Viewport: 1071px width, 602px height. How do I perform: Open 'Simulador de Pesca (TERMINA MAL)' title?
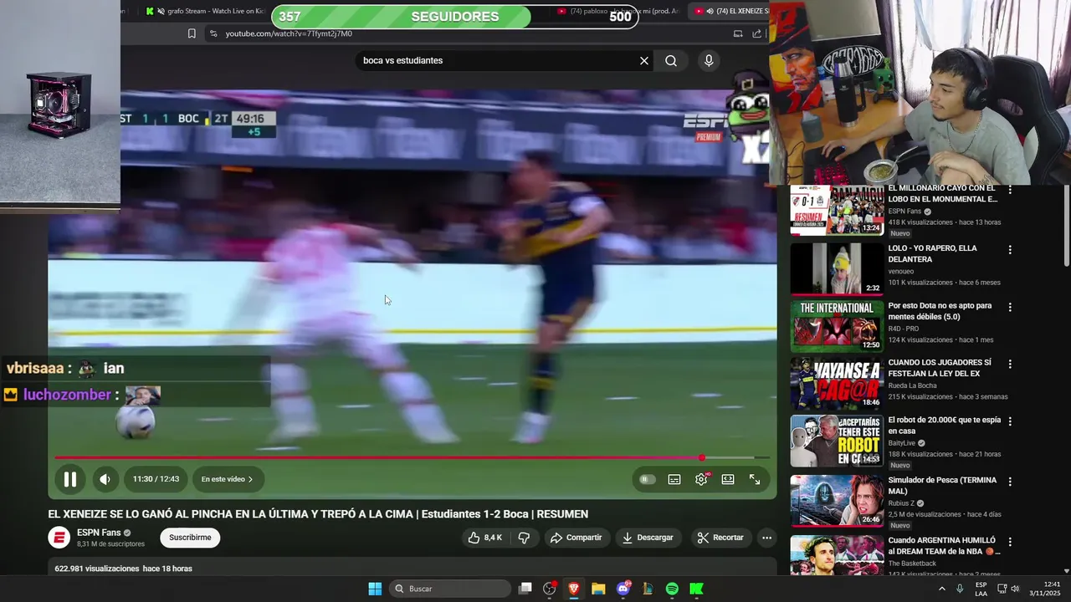coord(943,485)
